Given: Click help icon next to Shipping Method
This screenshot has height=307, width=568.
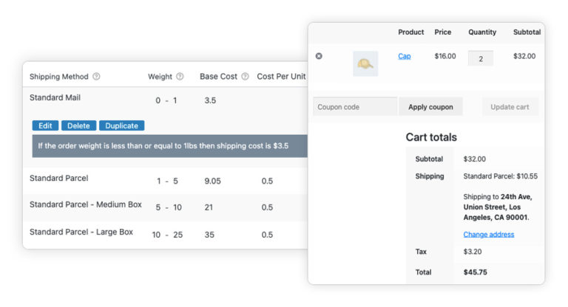Looking at the screenshot, I should (x=97, y=77).
